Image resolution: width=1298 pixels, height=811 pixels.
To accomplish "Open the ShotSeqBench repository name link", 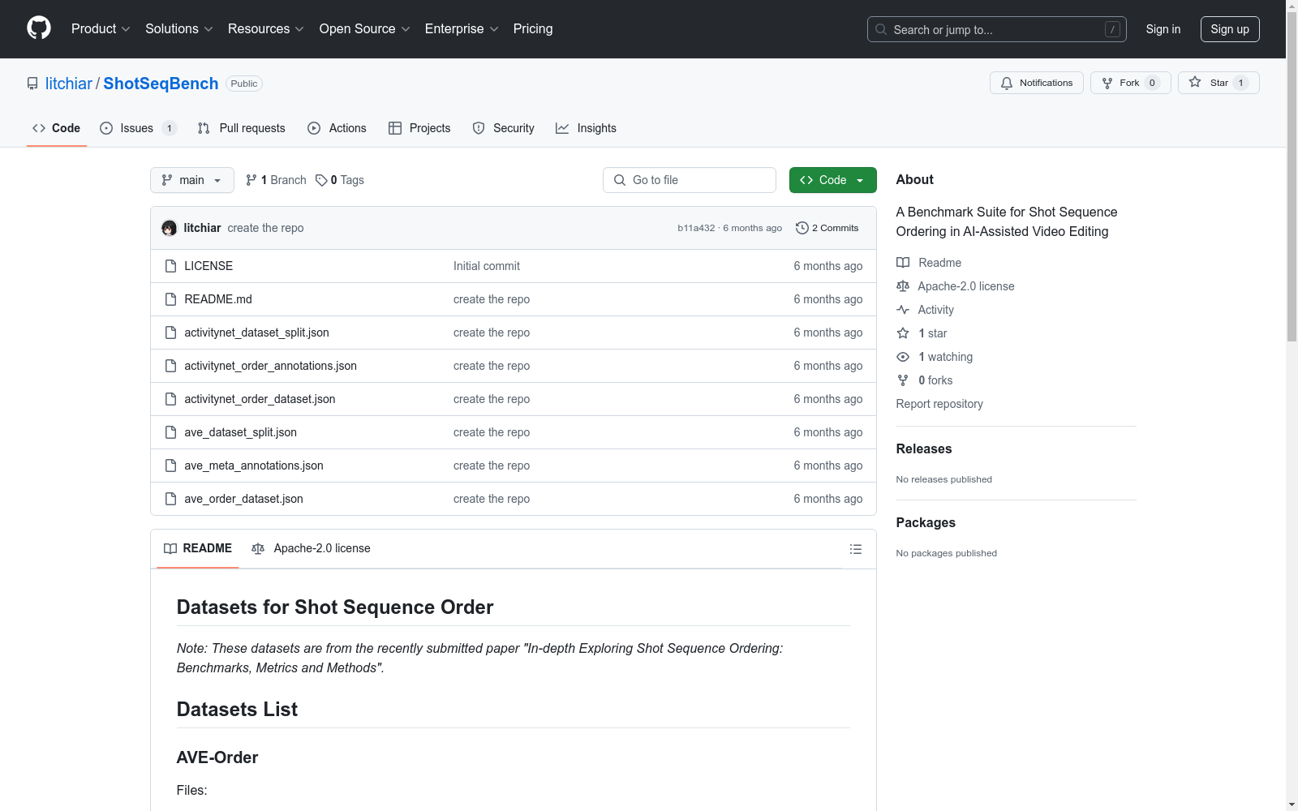I will click(161, 84).
